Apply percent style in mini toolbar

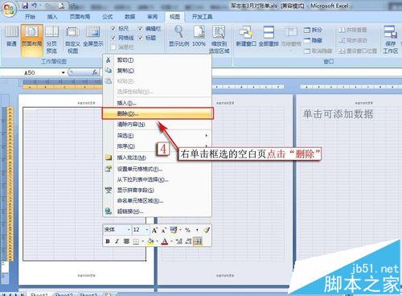coord(187,230)
